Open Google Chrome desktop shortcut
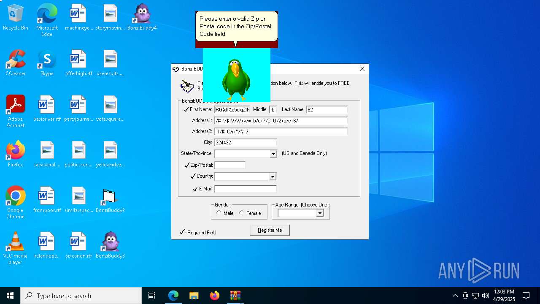Image resolution: width=540 pixels, height=304 pixels. 16,203
